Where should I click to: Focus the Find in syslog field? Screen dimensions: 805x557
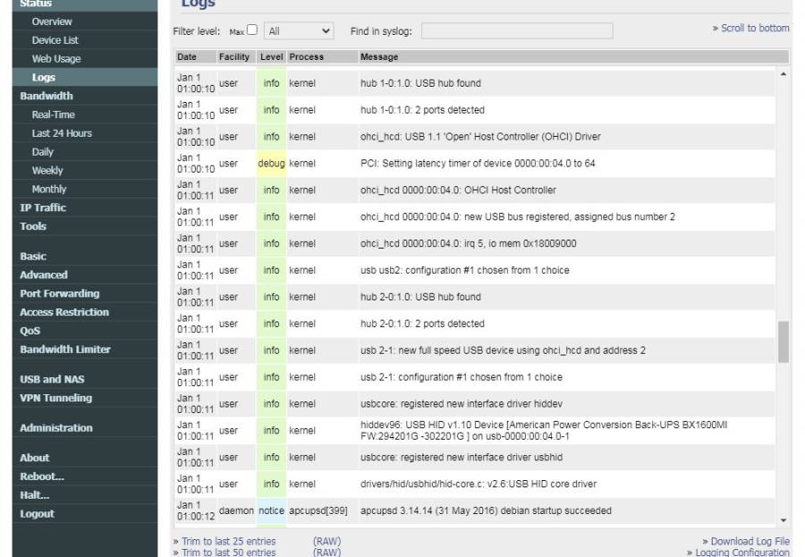[x=517, y=30]
